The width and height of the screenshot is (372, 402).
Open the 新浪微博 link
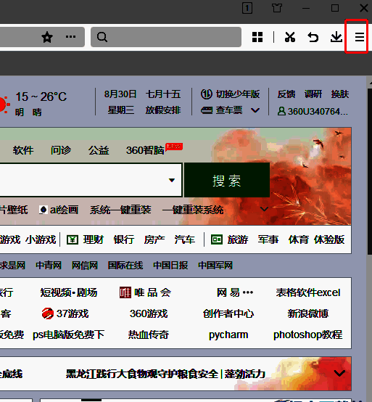point(308,313)
